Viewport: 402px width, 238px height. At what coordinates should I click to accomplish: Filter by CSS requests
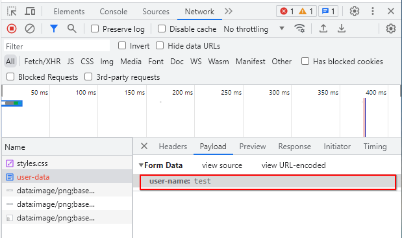[87, 62]
